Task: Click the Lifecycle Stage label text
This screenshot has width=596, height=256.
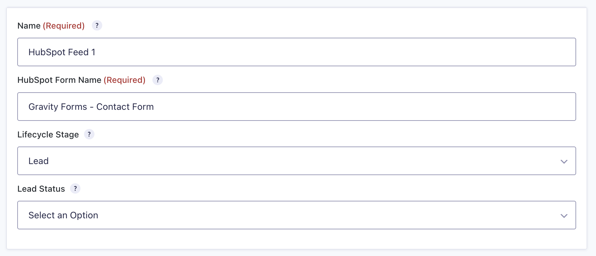Action: (x=48, y=134)
